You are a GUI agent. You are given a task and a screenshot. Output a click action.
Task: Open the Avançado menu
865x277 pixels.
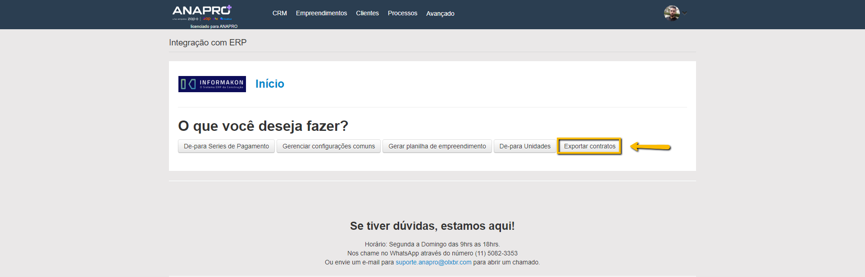pos(440,13)
